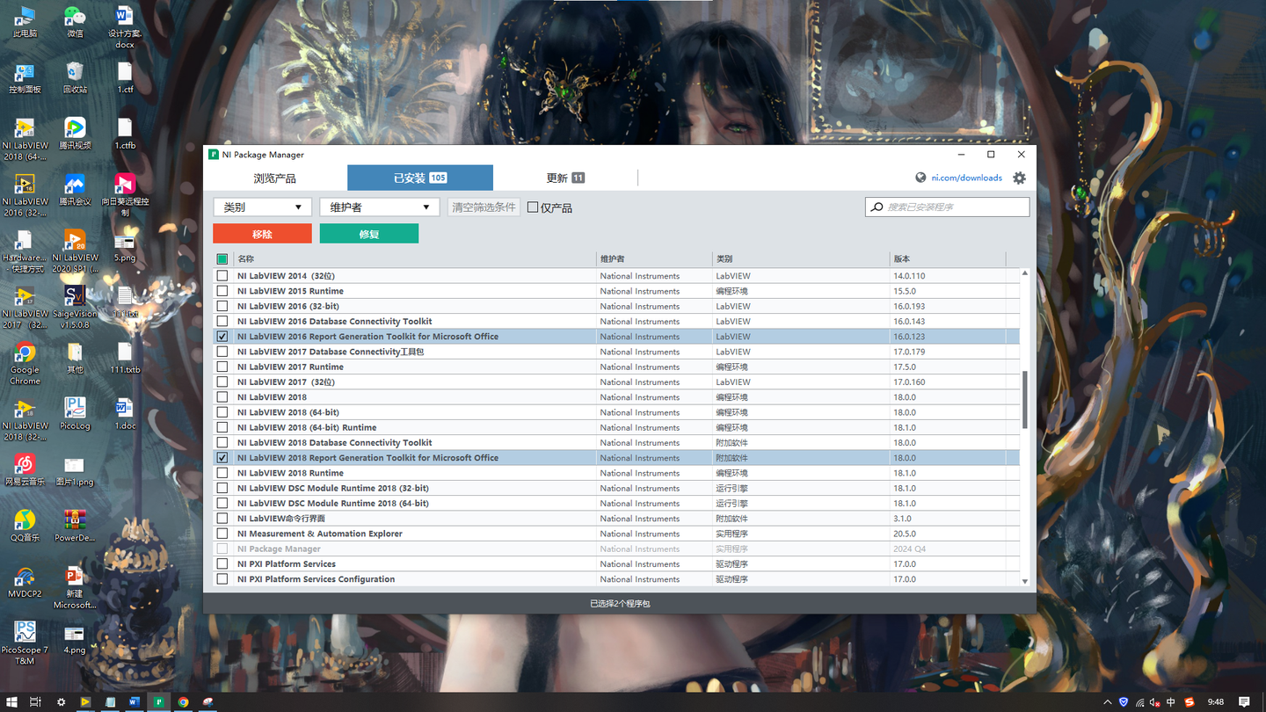Viewport: 1266px width, 712px height.
Task: Toggle the 仅产品 checkbox
Action: (533, 207)
